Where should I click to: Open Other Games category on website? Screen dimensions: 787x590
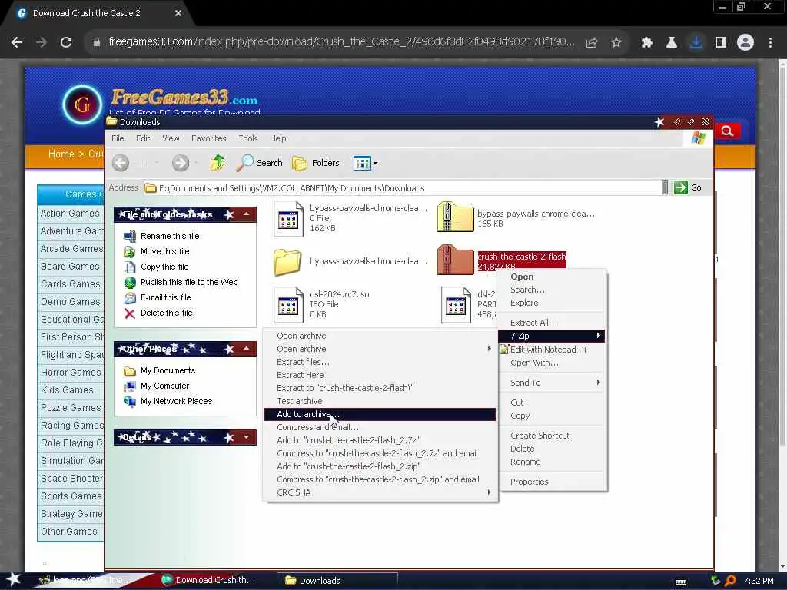(69, 532)
